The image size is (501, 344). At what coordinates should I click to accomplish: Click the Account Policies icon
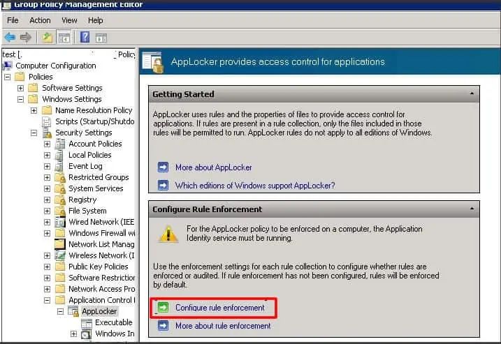tap(60, 144)
